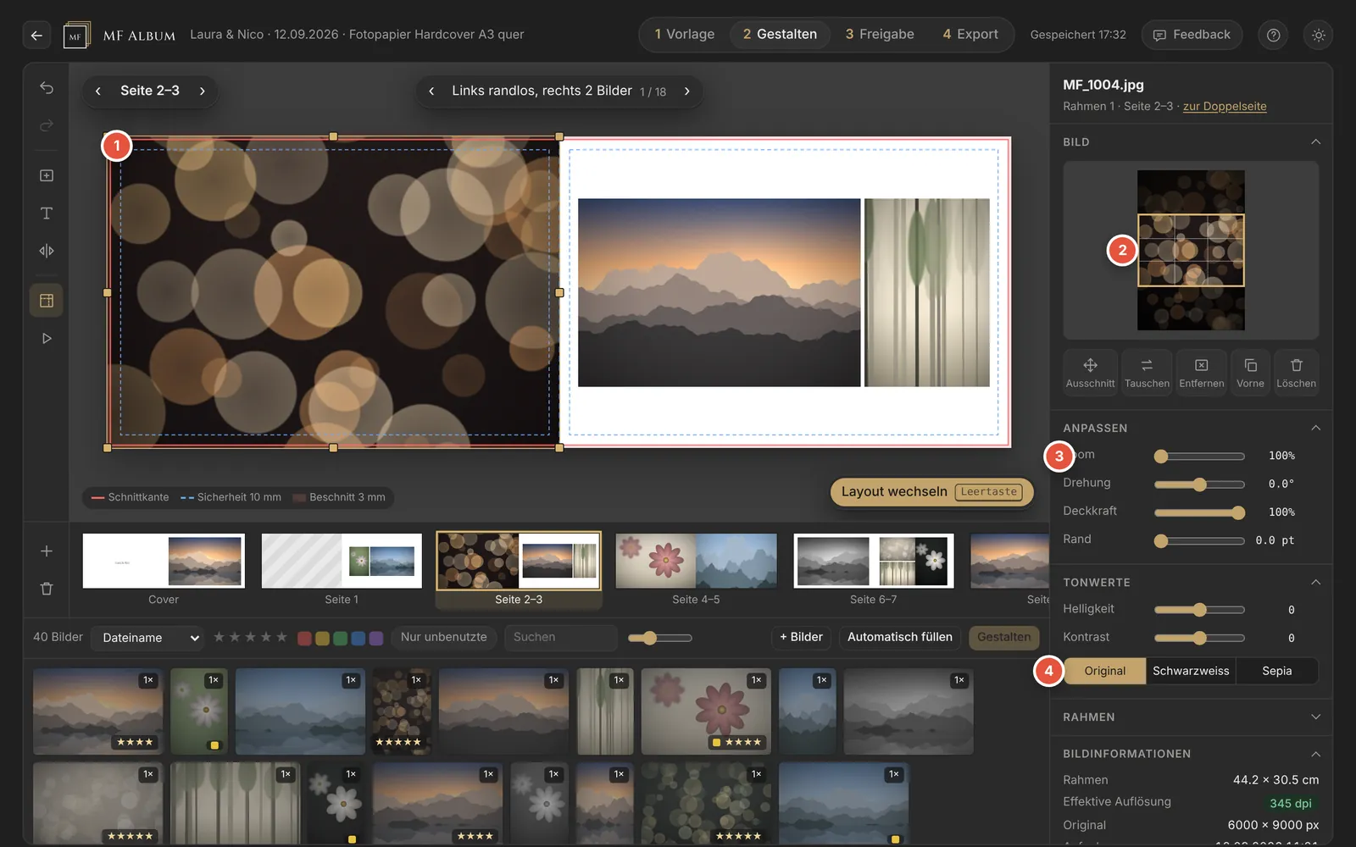Click the Entfernen remove button

click(x=1202, y=373)
